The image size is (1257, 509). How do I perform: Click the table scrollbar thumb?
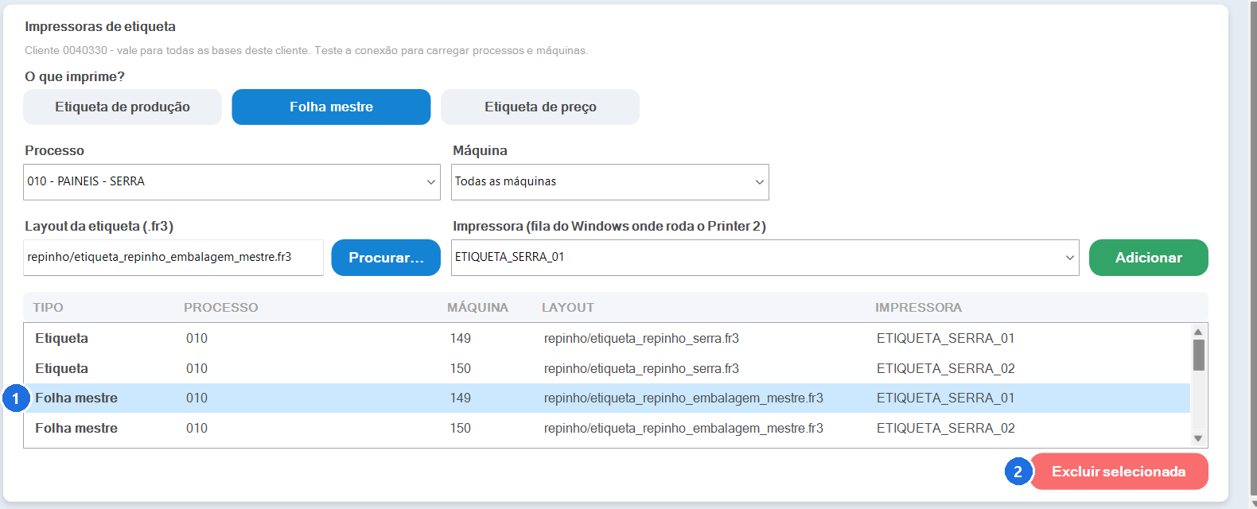[x=1198, y=356]
